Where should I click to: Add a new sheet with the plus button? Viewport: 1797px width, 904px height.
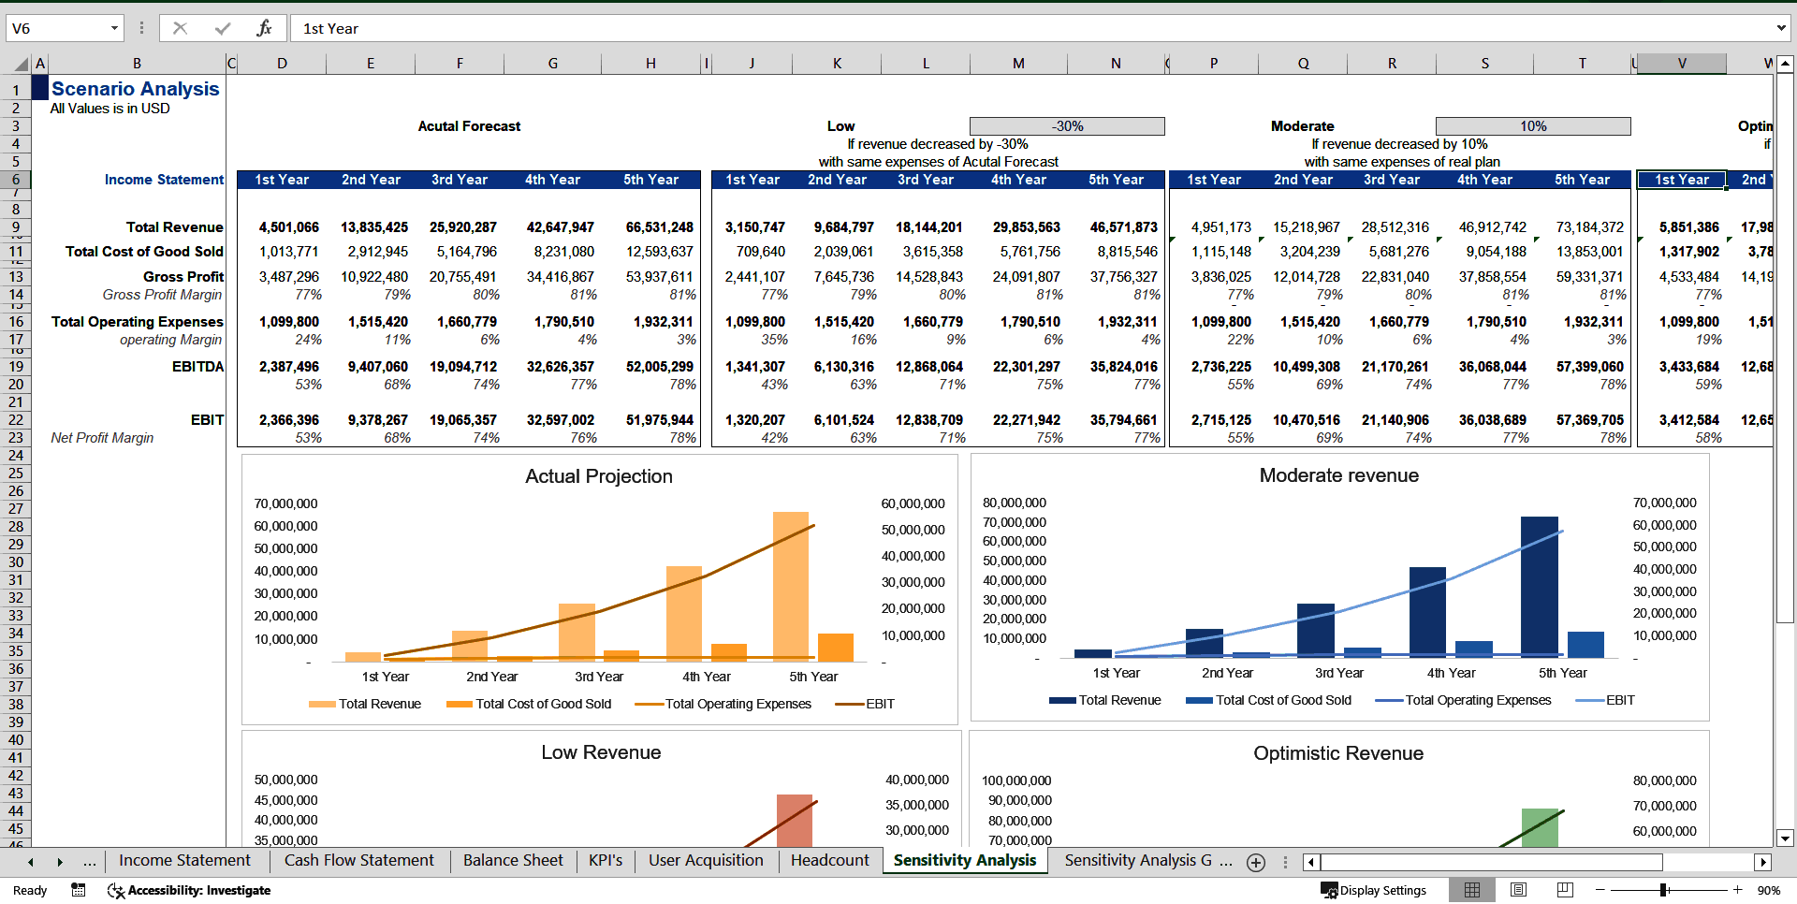tap(1256, 862)
